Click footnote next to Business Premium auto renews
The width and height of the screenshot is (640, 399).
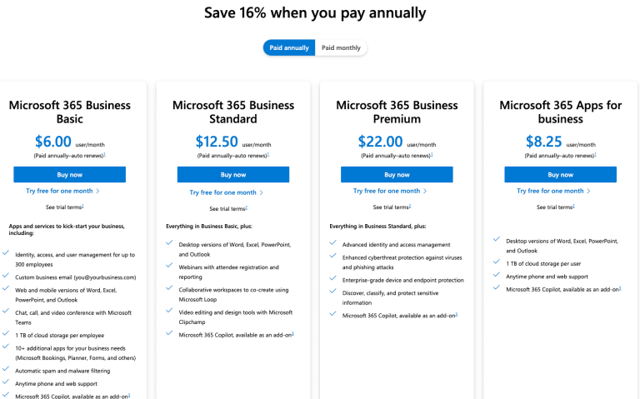[432, 154]
